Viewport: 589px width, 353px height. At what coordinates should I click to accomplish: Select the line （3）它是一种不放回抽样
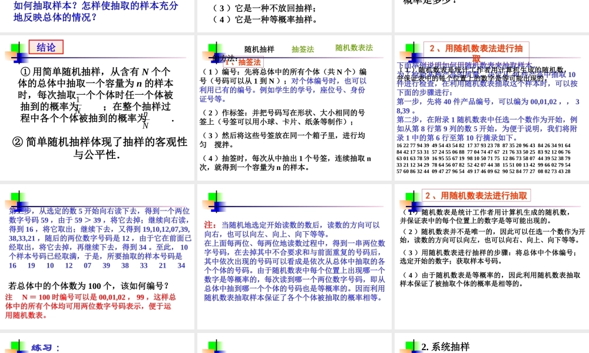[x=264, y=8]
